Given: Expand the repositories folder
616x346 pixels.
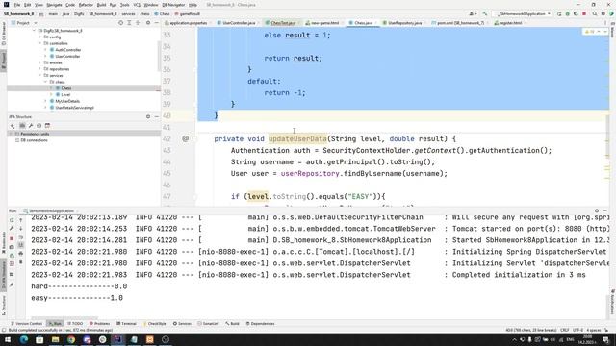Looking at the screenshot, I should (x=39, y=69).
